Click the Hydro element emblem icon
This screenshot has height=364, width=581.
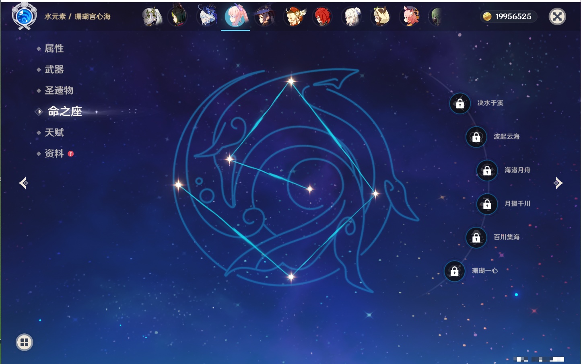(24, 16)
